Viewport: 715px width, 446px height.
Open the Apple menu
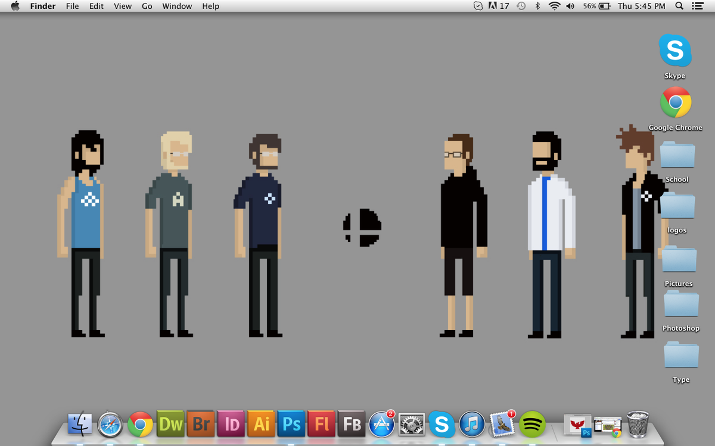(x=15, y=6)
